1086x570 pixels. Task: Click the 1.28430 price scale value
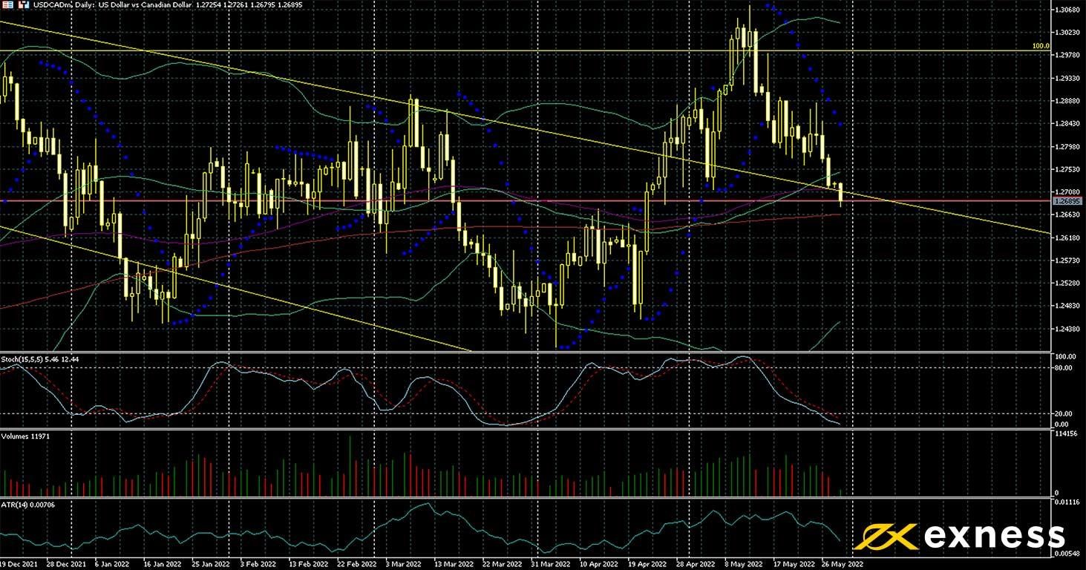1067,123
